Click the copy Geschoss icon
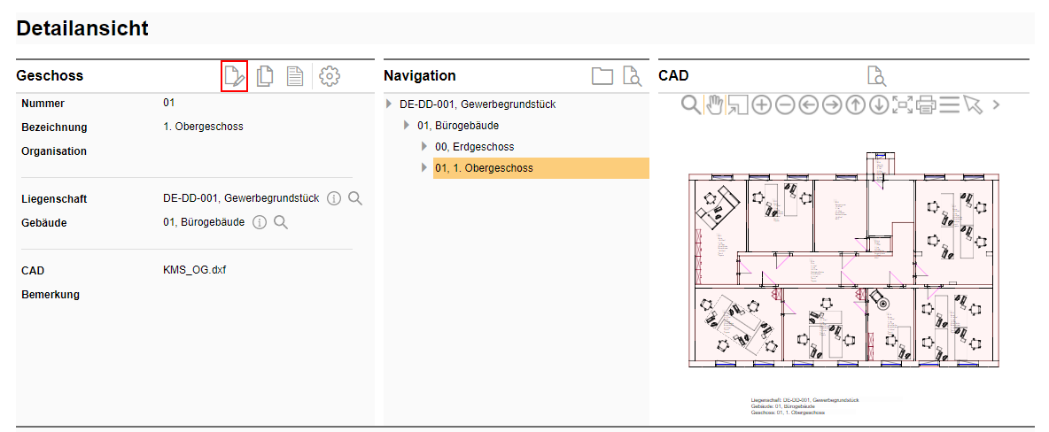This screenshot has width=1049, height=432. coord(265,76)
